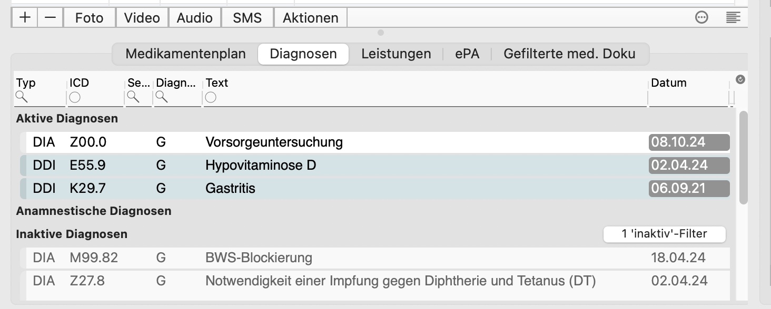Click the refresh icon beside Datum column
The image size is (771, 309).
click(740, 79)
